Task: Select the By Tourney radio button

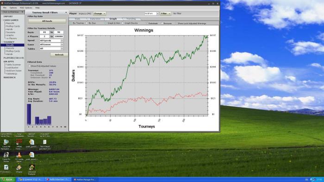Action: [71, 23]
